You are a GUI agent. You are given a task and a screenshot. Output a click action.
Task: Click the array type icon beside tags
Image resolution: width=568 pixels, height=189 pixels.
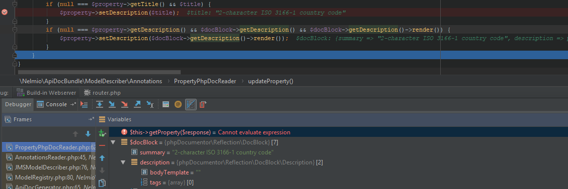pyautogui.click(x=144, y=182)
